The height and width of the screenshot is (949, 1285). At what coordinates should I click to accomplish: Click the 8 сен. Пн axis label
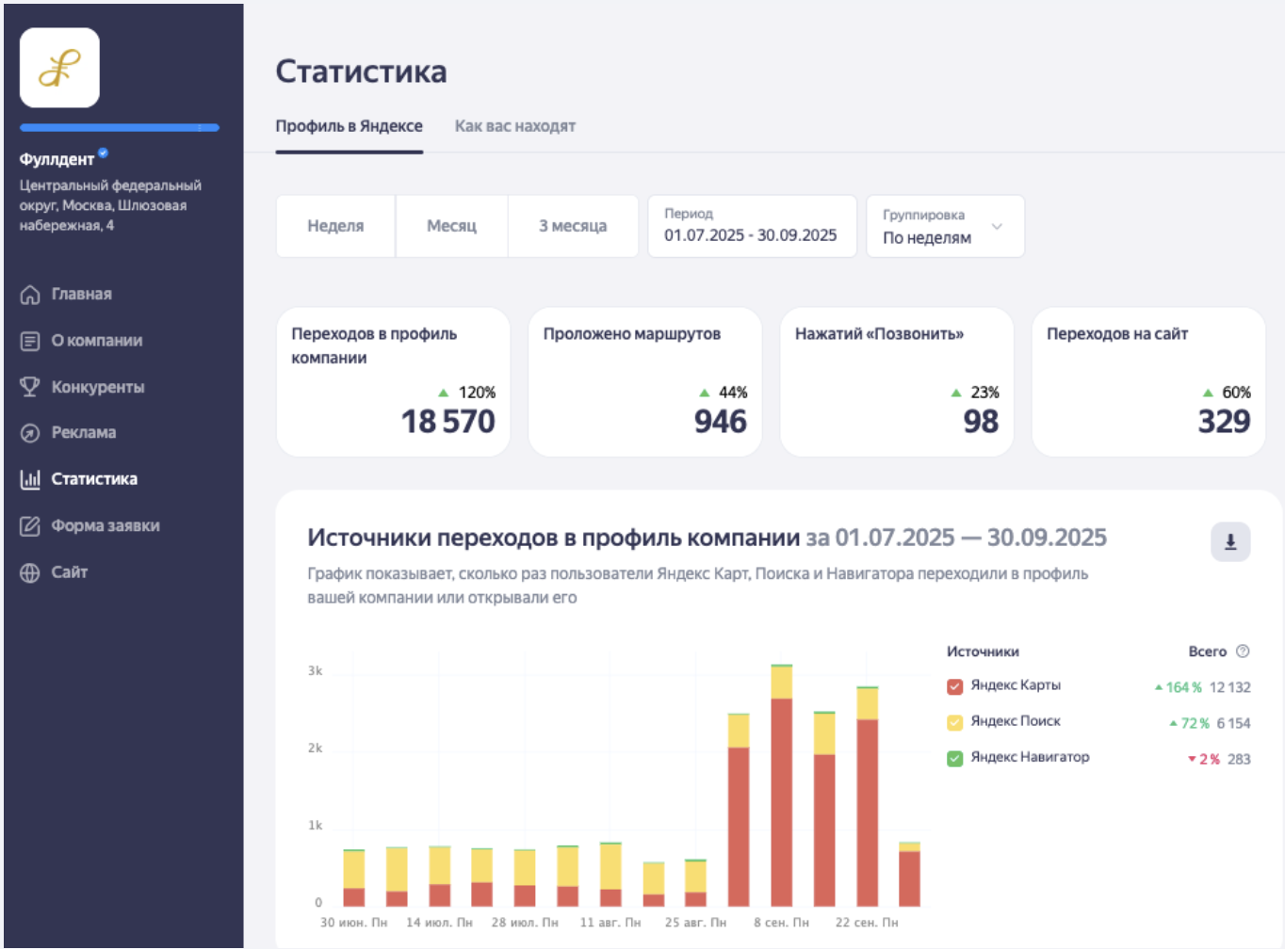(781, 923)
